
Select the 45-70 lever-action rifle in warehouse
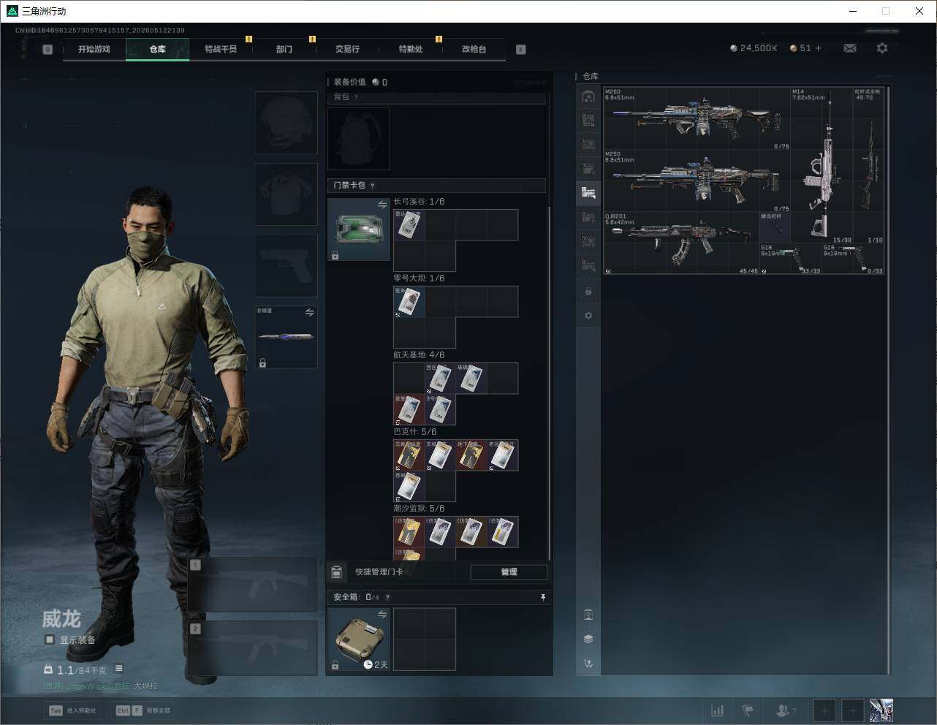pyautogui.click(x=869, y=166)
